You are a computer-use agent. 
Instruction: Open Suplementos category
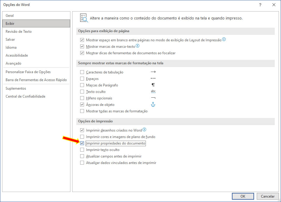[x=36, y=88]
